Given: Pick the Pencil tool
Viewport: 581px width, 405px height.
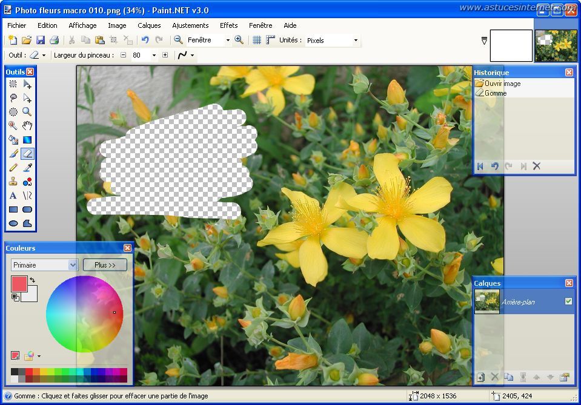Looking at the screenshot, I should pos(13,167).
